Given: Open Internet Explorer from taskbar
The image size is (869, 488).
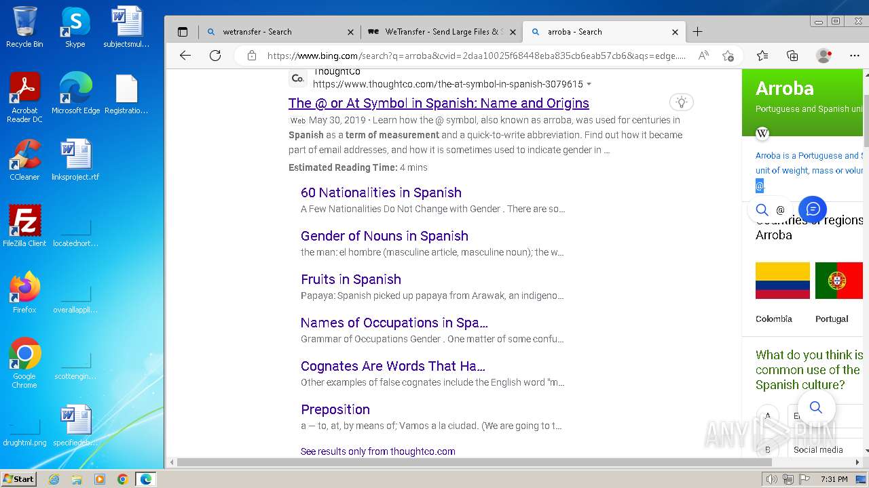Looking at the screenshot, I should pos(54,479).
